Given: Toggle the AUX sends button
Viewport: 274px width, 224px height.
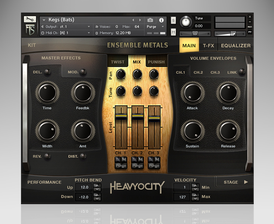Looking at the screenshot, I should point(250,27).
